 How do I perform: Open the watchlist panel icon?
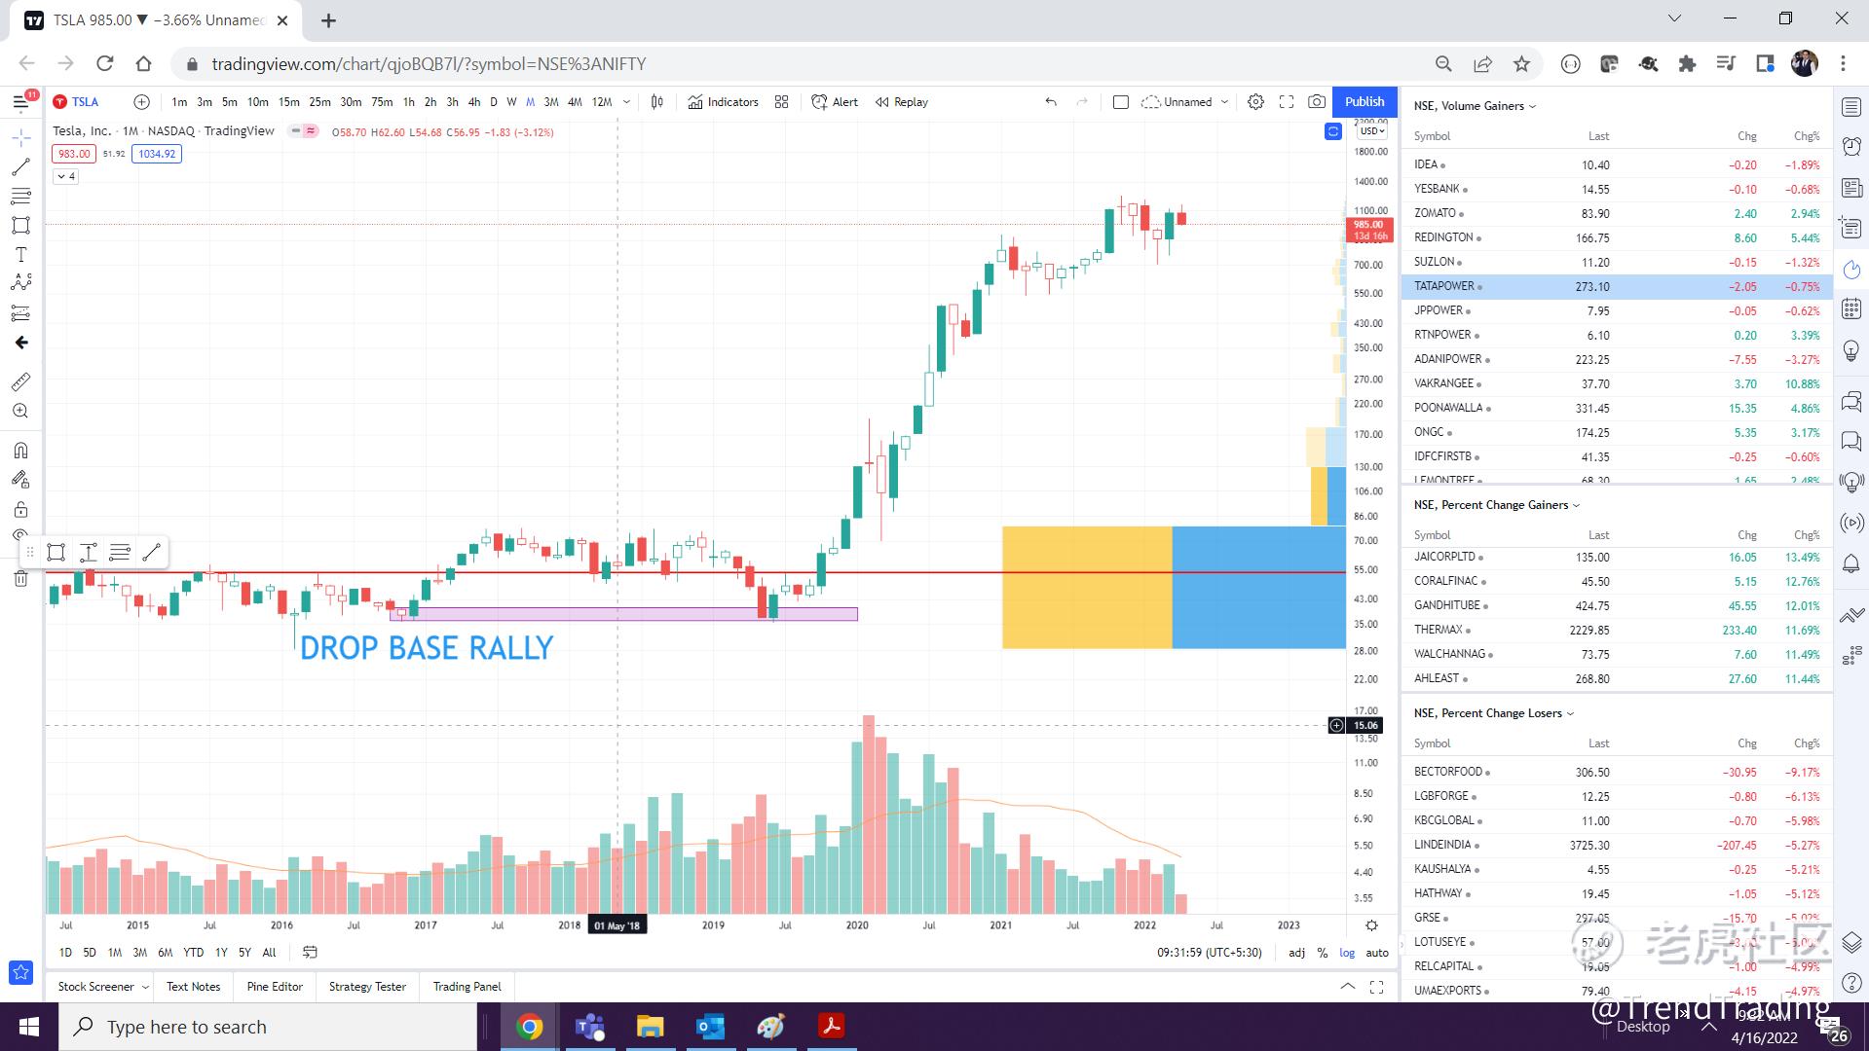pyautogui.click(x=1851, y=107)
